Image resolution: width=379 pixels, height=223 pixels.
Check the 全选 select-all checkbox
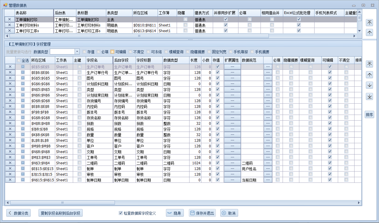point(19,60)
